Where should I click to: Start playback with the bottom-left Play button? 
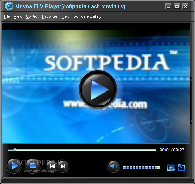click(x=14, y=166)
